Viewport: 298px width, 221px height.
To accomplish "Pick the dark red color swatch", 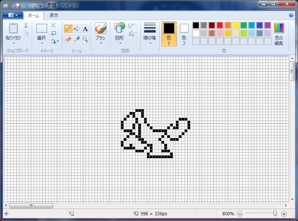I will pyautogui.click(x=212, y=25).
